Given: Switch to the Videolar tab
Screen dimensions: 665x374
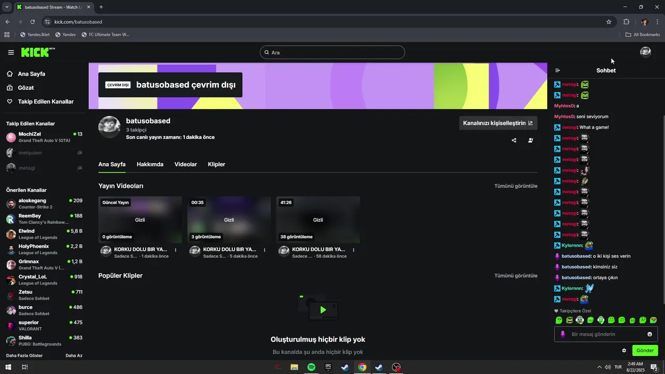Looking at the screenshot, I should pyautogui.click(x=185, y=164).
